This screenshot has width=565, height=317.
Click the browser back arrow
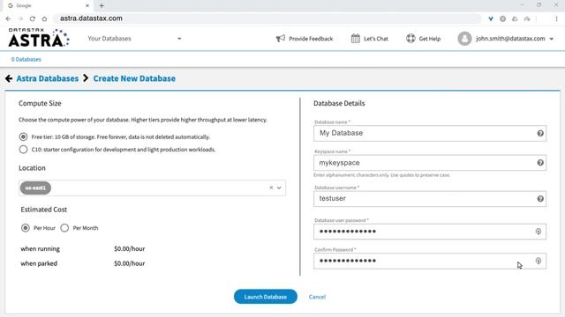click(8, 18)
